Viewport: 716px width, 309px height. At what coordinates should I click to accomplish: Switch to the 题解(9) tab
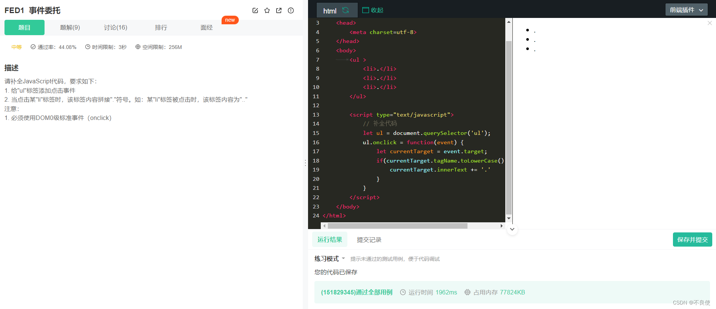click(70, 27)
